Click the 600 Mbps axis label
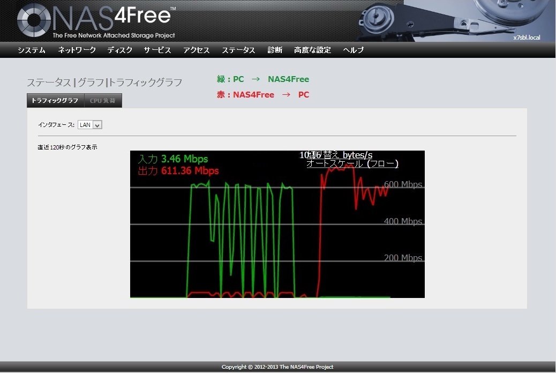The width and height of the screenshot is (556, 373). click(x=403, y=184)
